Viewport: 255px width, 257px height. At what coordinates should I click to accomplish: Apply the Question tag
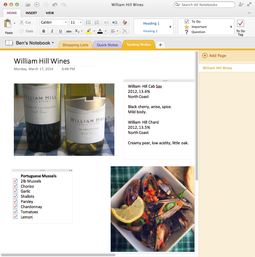tap(195, 32)
